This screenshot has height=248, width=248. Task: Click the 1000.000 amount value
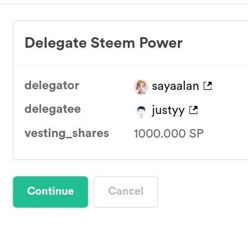tap(159, 133)
